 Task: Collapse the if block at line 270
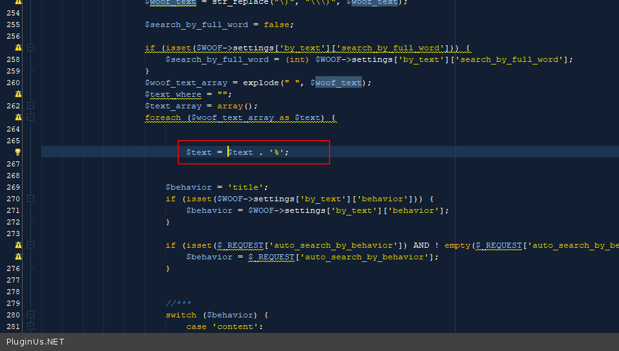[x=30, y=199]
